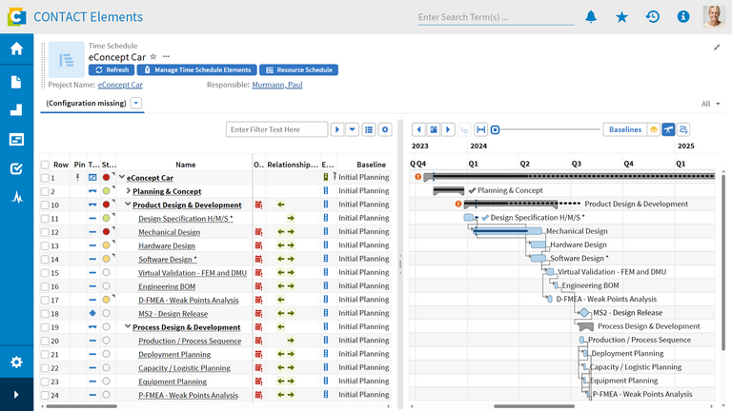Toggle baseline visibility eye icon
This screenshot has width=732, height=411.
[x=654, y=129]
